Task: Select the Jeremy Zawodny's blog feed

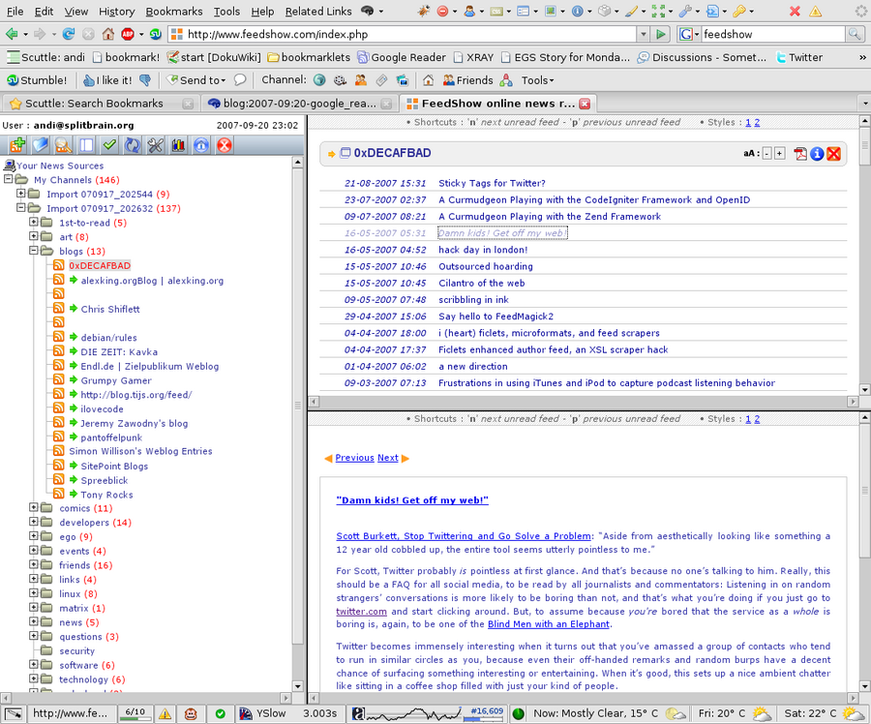Action: [134, 423]
